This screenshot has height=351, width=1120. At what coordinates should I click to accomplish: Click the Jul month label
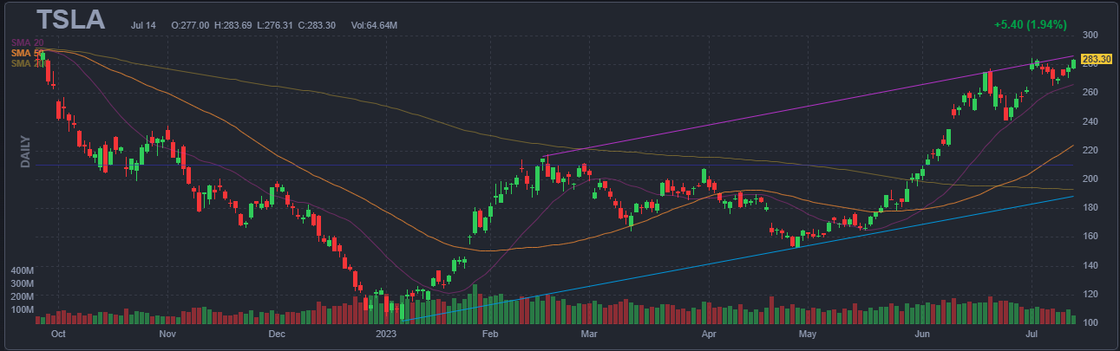click(x=1031, y=333)
